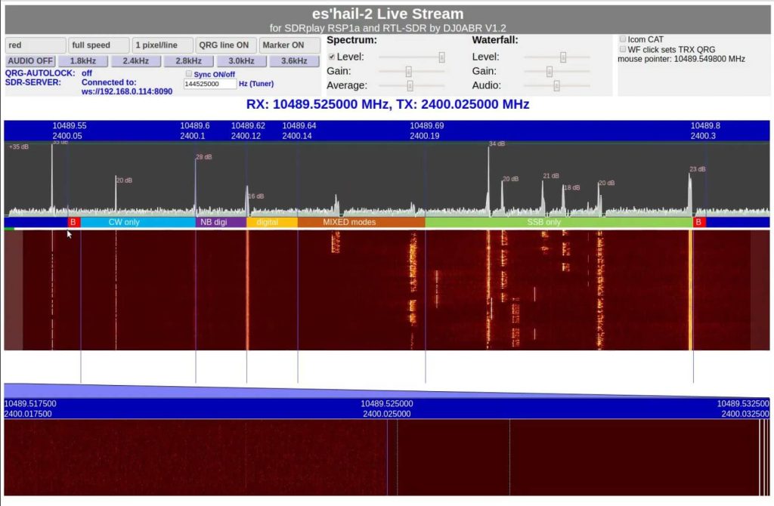
Task: Open the red color scheme dropdown
Action: 35,45
